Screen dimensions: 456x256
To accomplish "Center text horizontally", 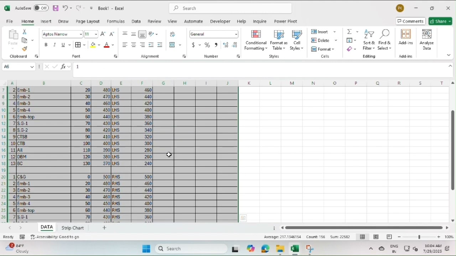I will 134,45.
